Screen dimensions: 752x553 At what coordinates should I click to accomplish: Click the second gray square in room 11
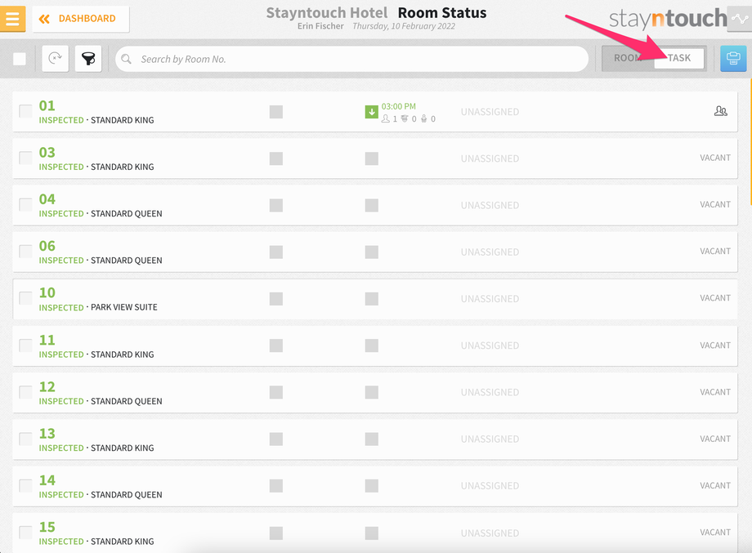click(x=372, y=346)
